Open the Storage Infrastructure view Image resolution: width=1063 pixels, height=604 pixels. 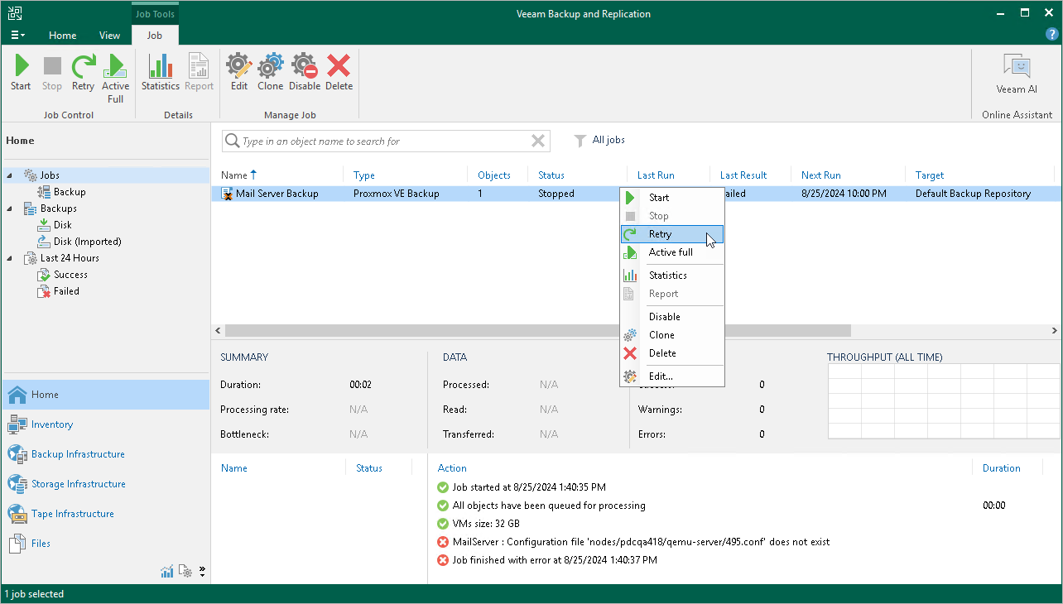tap(106, 484)
